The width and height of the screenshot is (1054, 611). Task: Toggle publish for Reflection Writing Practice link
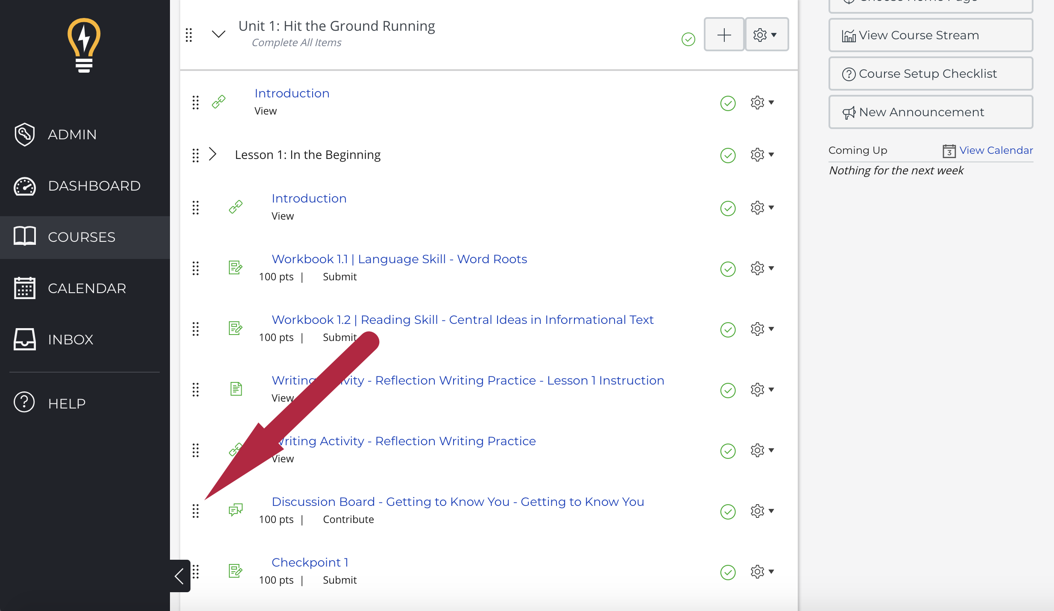point(728,451)
